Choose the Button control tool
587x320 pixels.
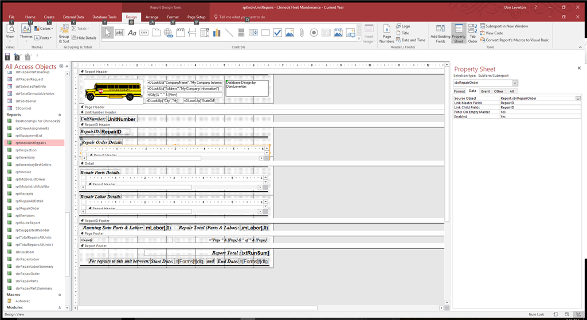144,33
